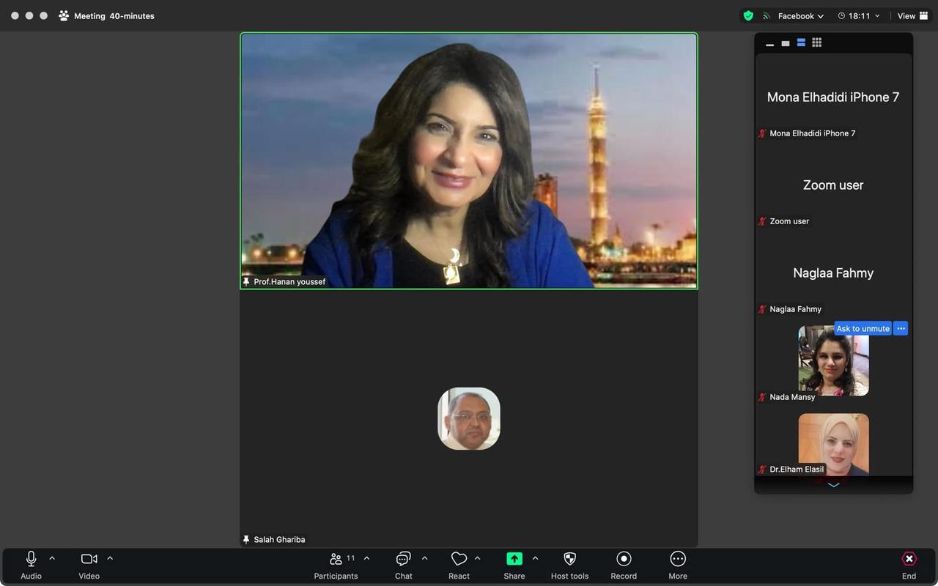Start recording with the Record button
The image size is (938, 586).
[x=624, y=560]
